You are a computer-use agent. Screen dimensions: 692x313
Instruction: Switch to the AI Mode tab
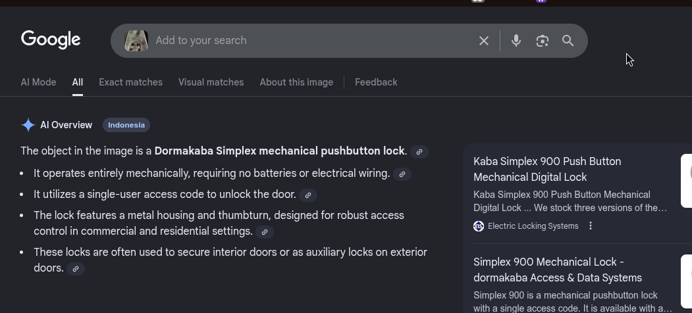[x=38, y=82]
